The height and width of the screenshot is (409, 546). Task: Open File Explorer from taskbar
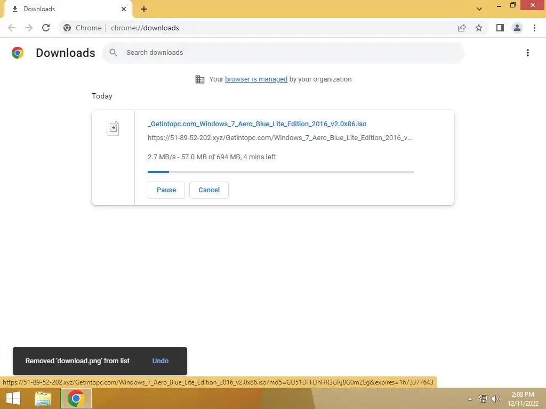point(43,398)
